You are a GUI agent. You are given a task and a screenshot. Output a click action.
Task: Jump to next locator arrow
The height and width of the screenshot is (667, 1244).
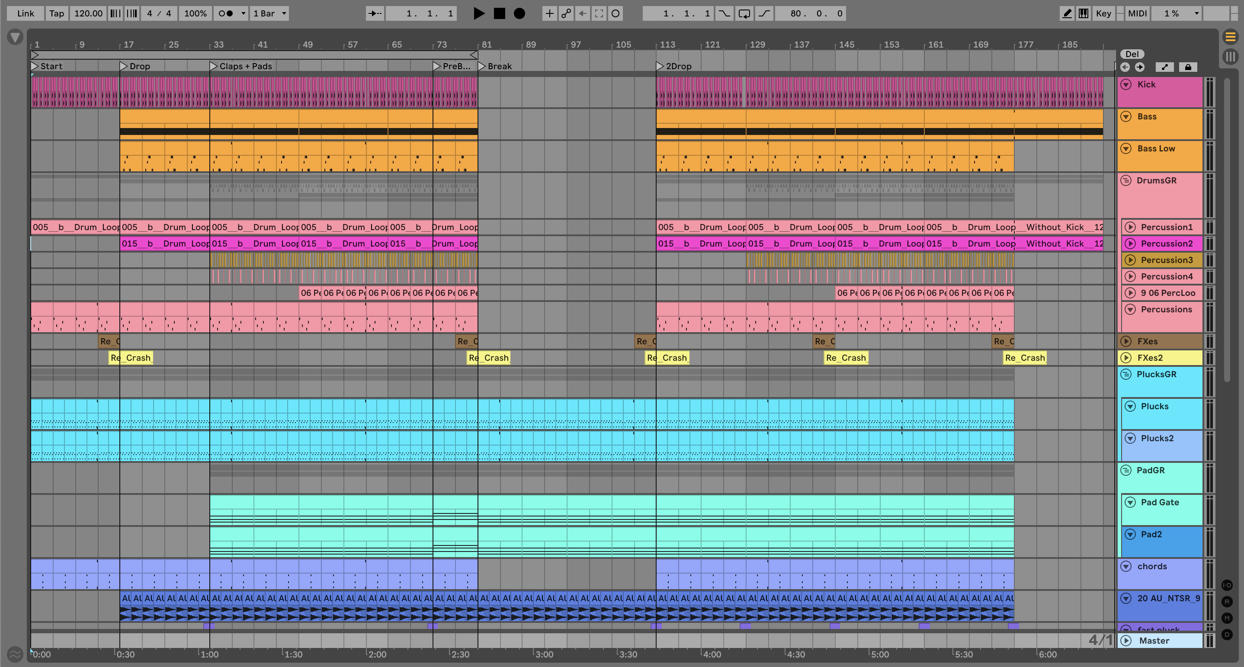click(x=1140, y=67)
